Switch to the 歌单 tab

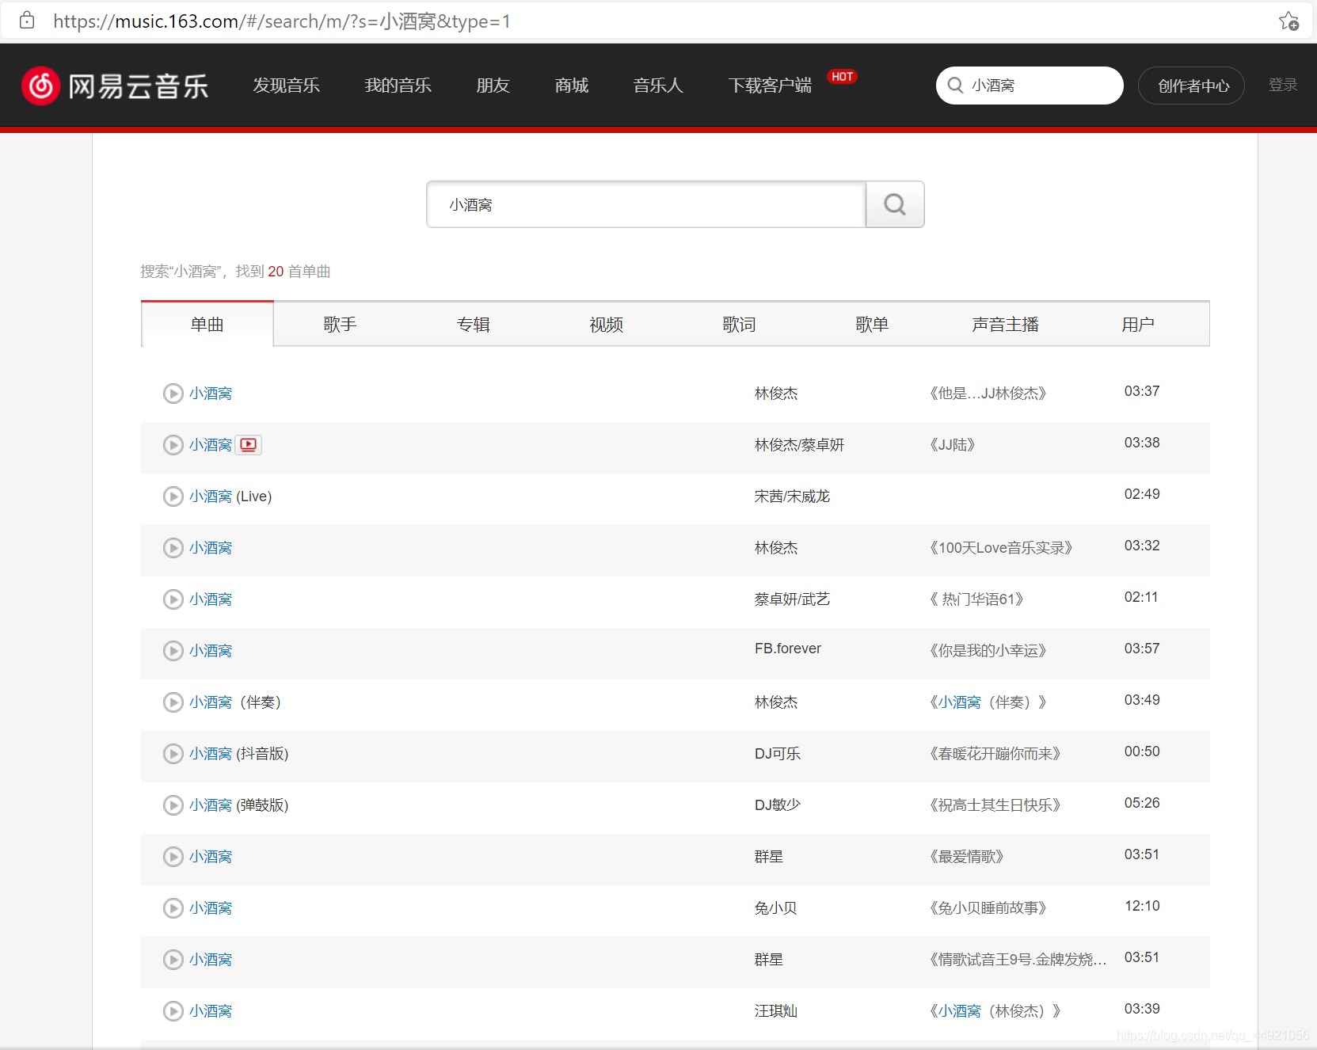[x=873, y=324]
